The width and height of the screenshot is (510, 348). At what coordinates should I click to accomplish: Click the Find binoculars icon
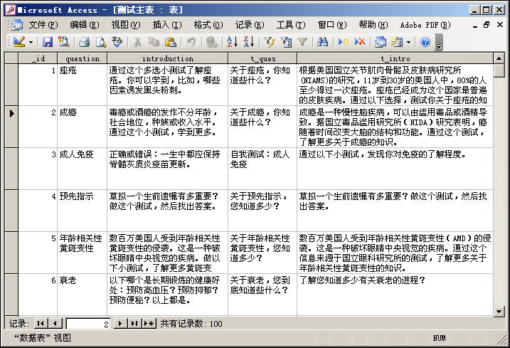click(322, 42)
